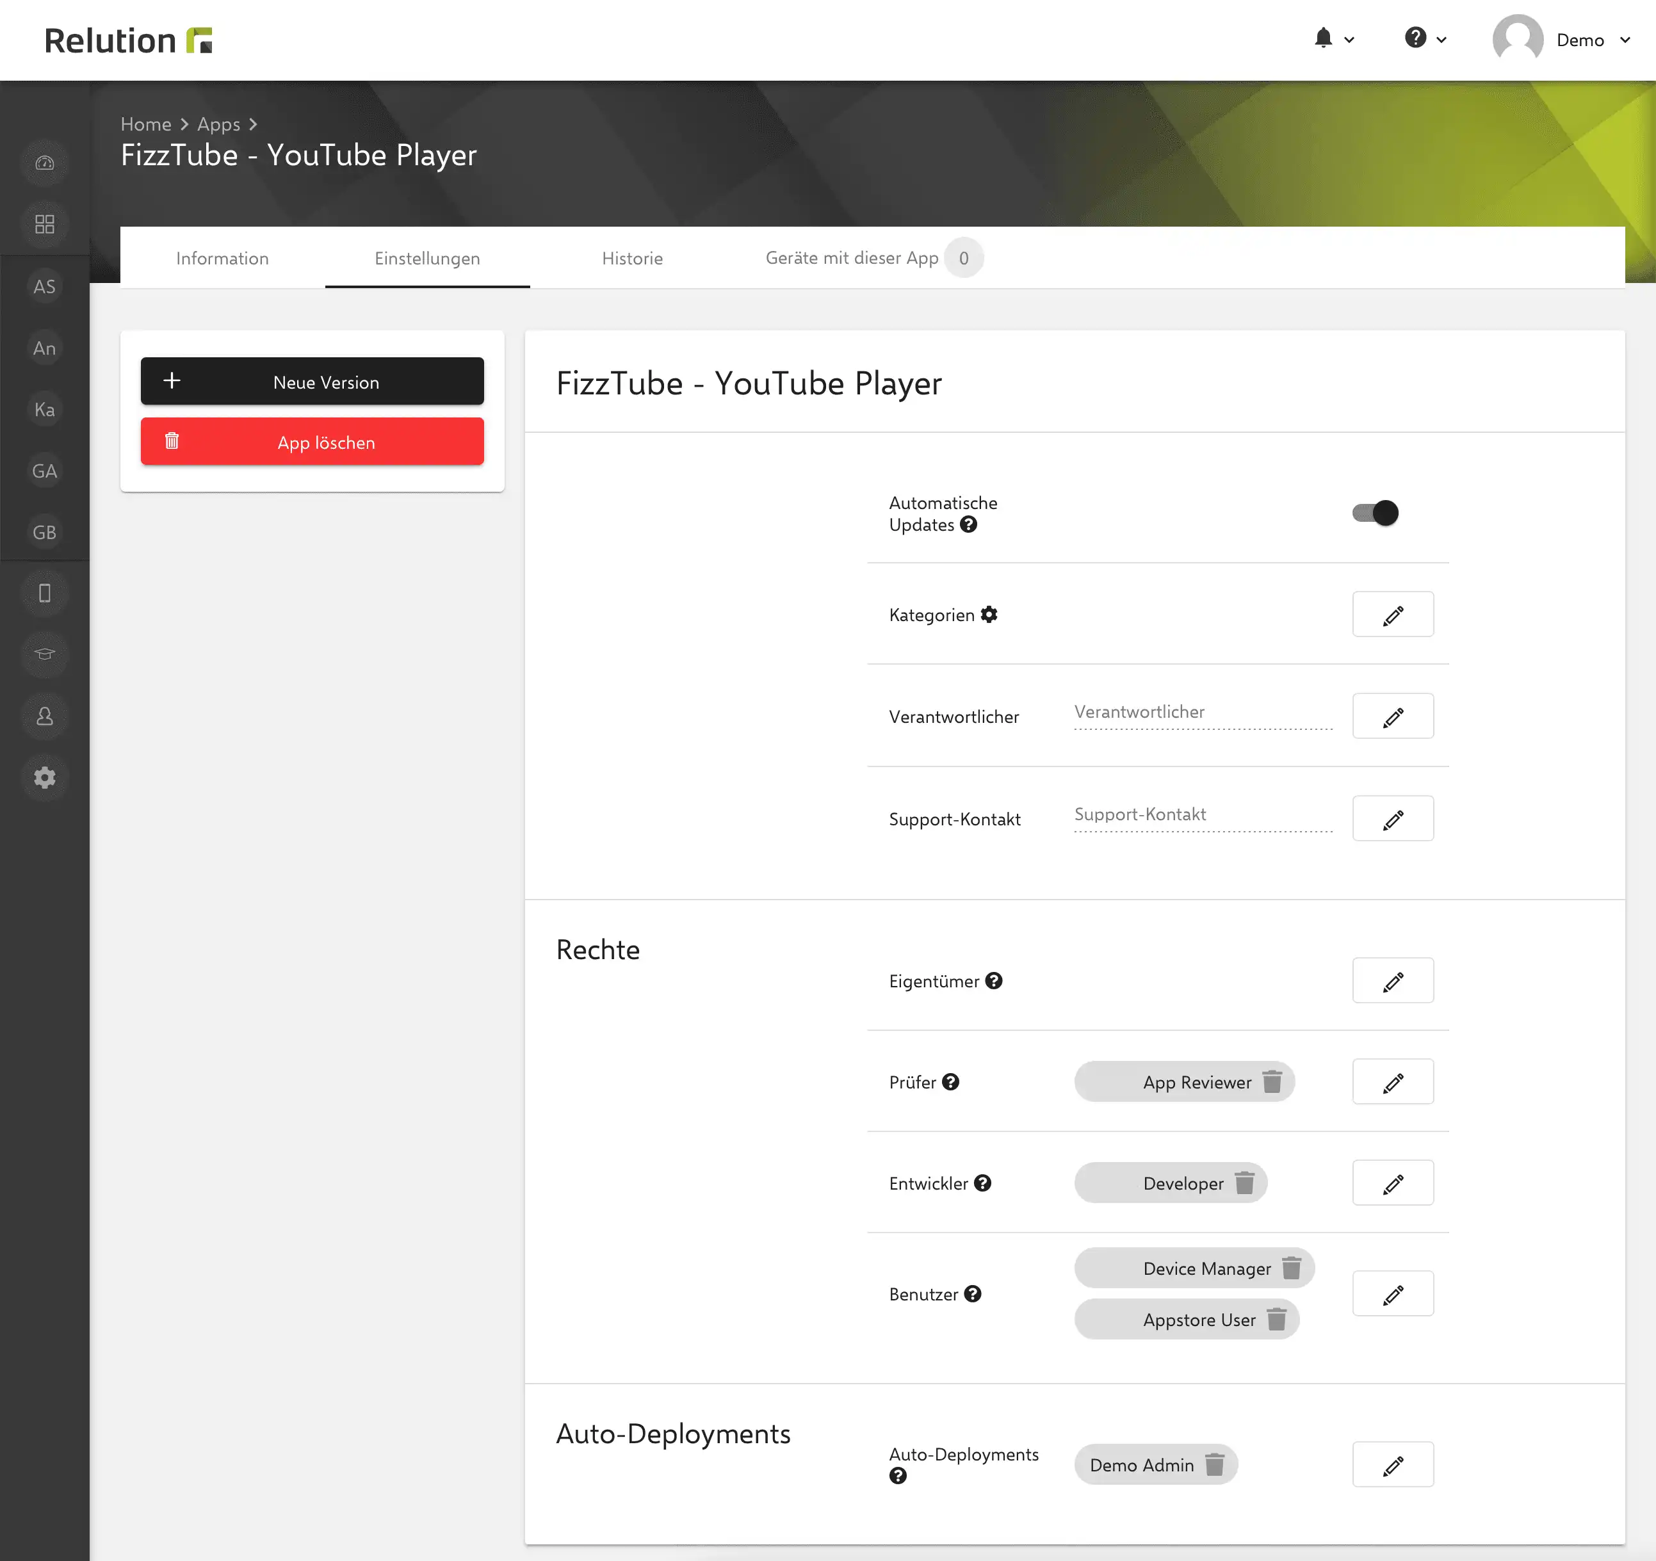Image resolution: width=1656 pixels, height=1561 pixels.
Task: Edit Auto-Deployments with pencil button
Action: click(x=1393, y=1464)
